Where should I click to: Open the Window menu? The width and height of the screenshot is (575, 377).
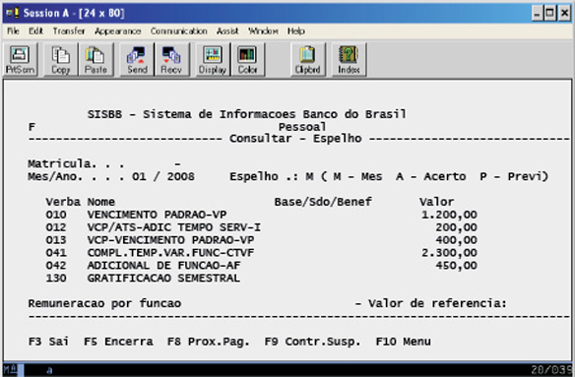[263, 31]
